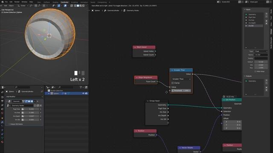Click the Tooltip input field

tap(261, 58)
